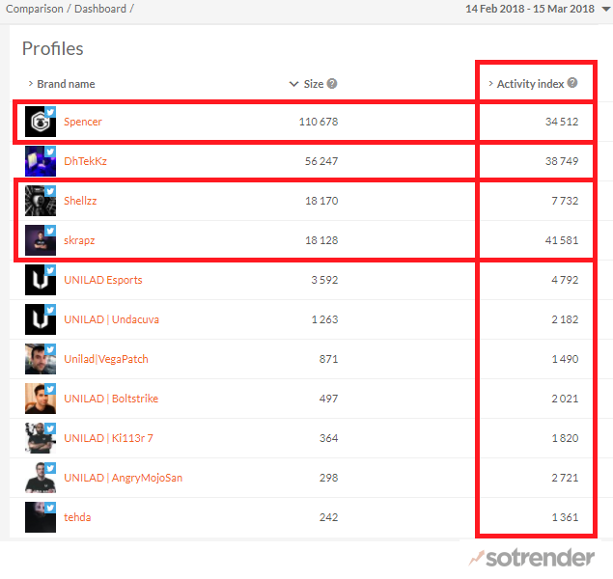Click skrapz's profile picture
This screenshot has height=579, width=613.
pos(40,240)
